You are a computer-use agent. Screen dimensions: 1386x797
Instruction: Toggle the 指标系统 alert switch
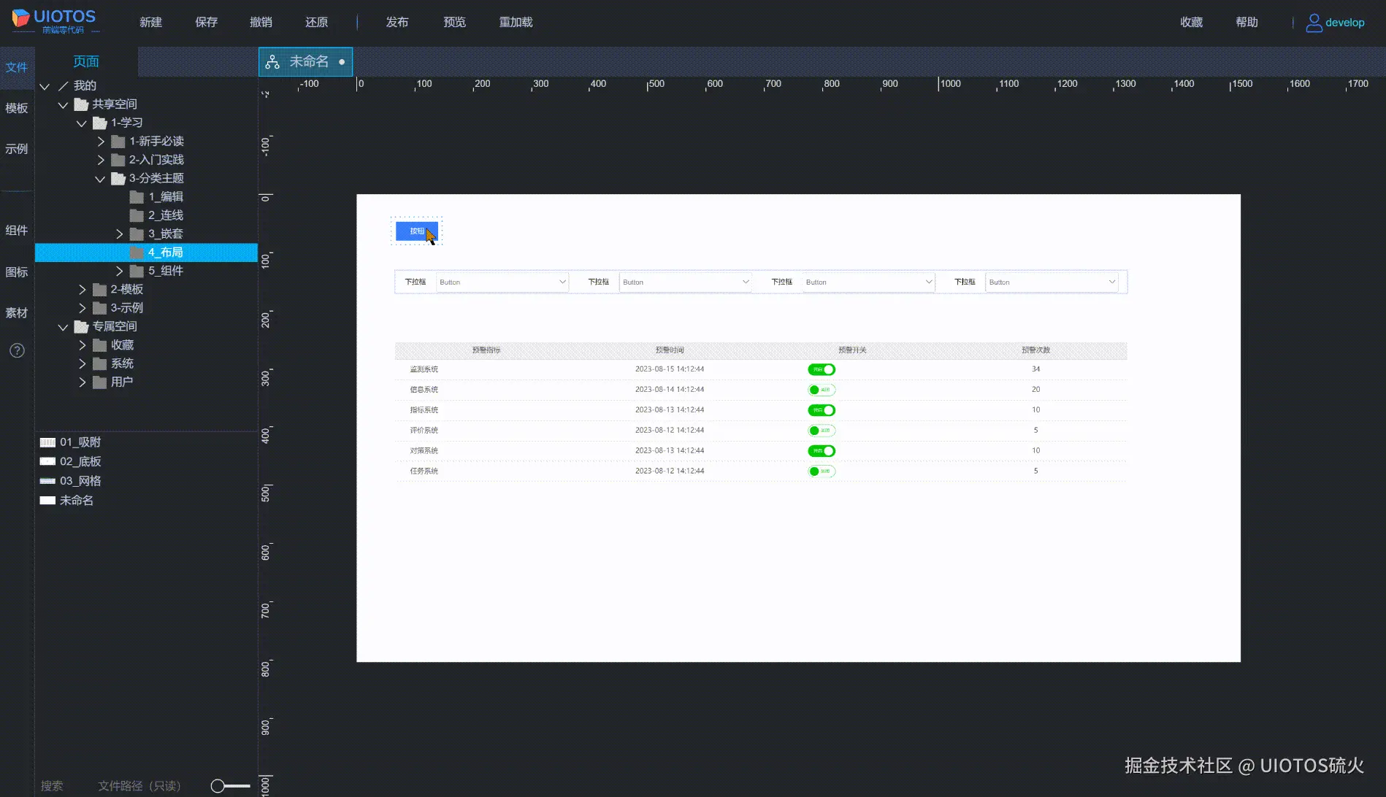[822, 410]
